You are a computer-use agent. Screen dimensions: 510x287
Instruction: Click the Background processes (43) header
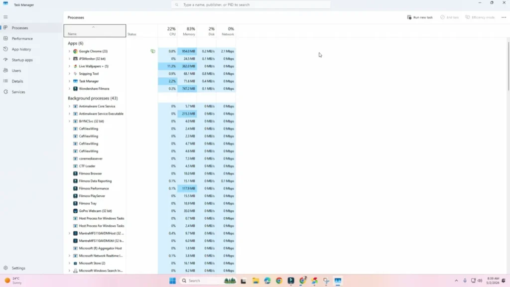pos(93,98)
